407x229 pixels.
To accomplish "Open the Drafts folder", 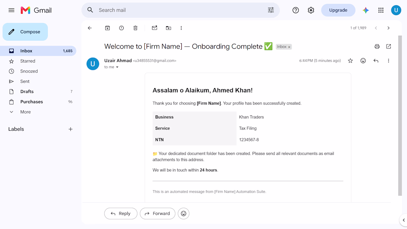I will click(38, 91).
